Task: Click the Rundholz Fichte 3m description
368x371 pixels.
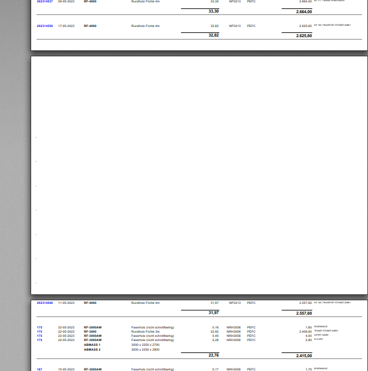Action: point(145,331)
